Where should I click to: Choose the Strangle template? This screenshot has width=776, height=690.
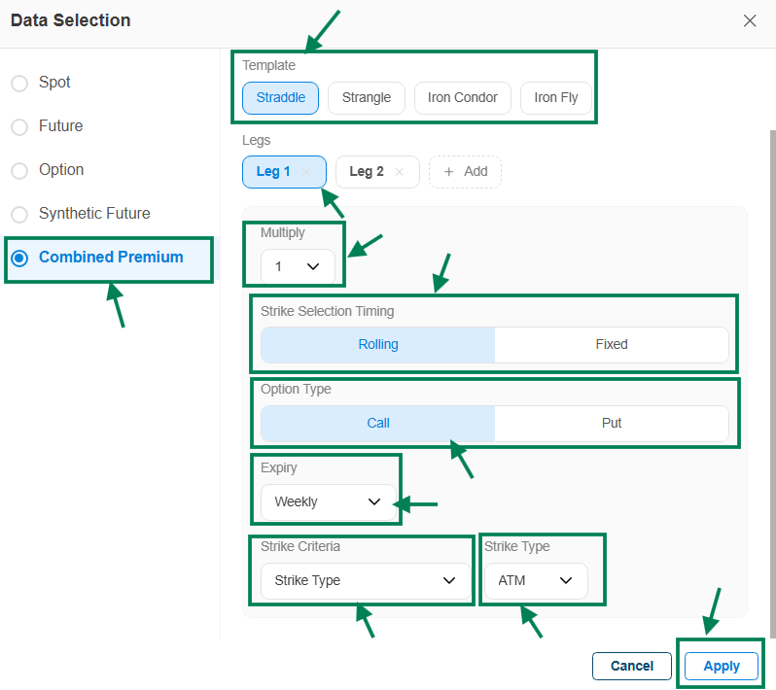tap(367, 98)
